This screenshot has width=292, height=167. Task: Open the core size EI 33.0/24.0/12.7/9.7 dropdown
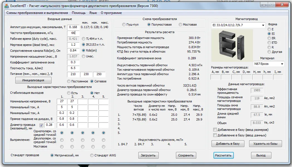click(x=263, y=25)
